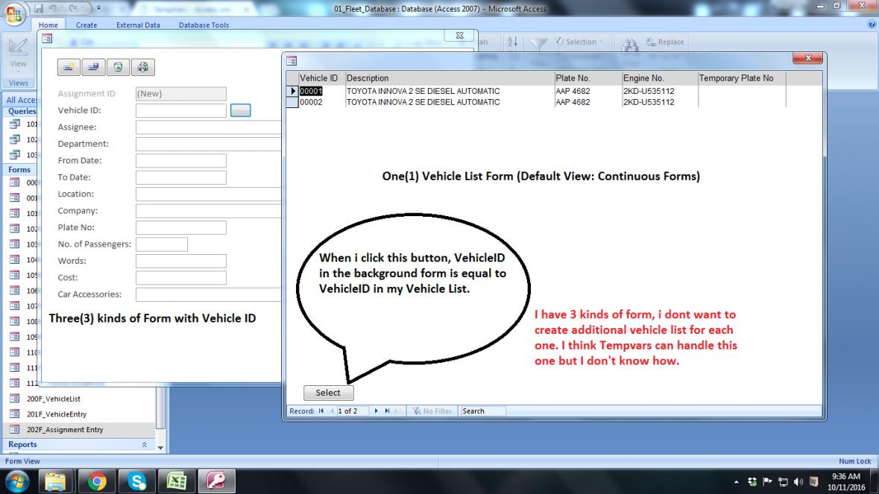Open 202F_Assignment Entry in navigation pane
The width and height of the screenshot is (879, 494).
point(65,430)
